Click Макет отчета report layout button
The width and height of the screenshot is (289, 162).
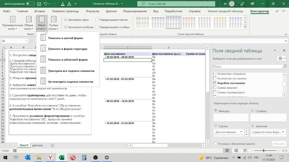pyautogui.click(x=42, y=23)
